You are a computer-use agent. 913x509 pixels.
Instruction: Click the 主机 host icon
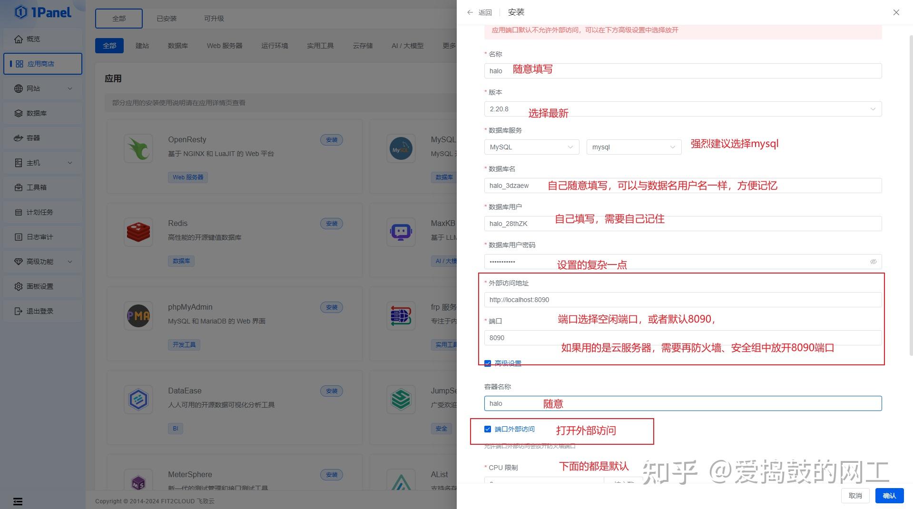pyautogui.click(x=19, y=163)
